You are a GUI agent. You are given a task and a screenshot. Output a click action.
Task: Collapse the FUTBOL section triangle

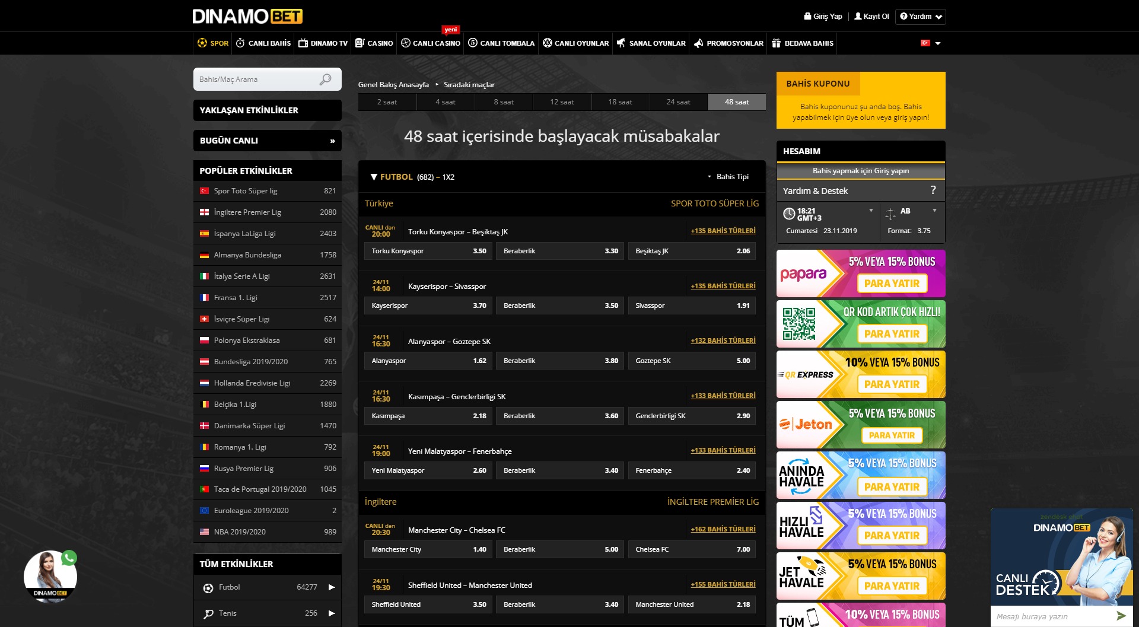[374, 177]
